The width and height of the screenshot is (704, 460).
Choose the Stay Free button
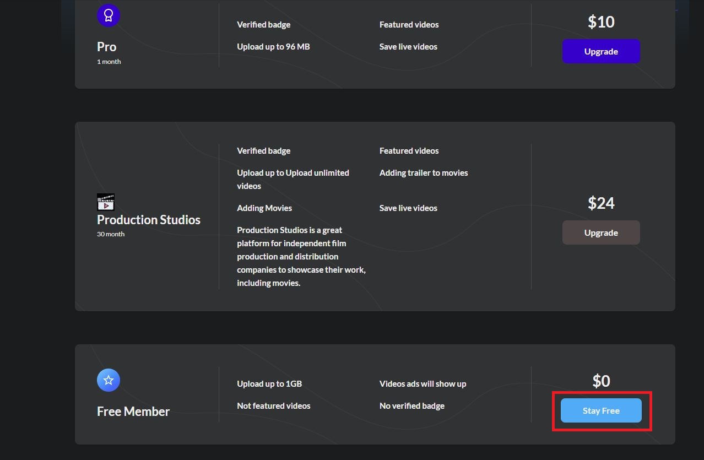tap(601, 410)
